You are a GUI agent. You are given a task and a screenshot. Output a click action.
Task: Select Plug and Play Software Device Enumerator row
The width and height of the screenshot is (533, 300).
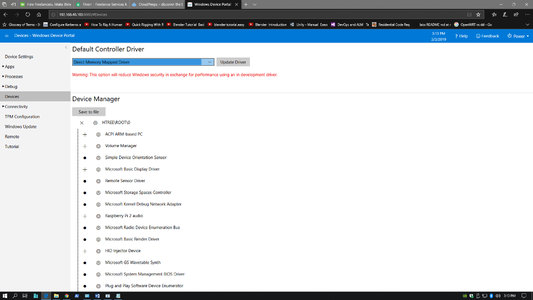(x=144, y=286)
